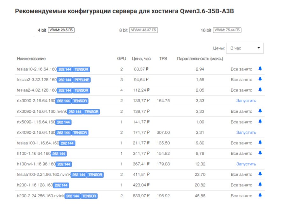Select the name h100-1.16.64.160
Screen dimensions: 289x212
34,153
